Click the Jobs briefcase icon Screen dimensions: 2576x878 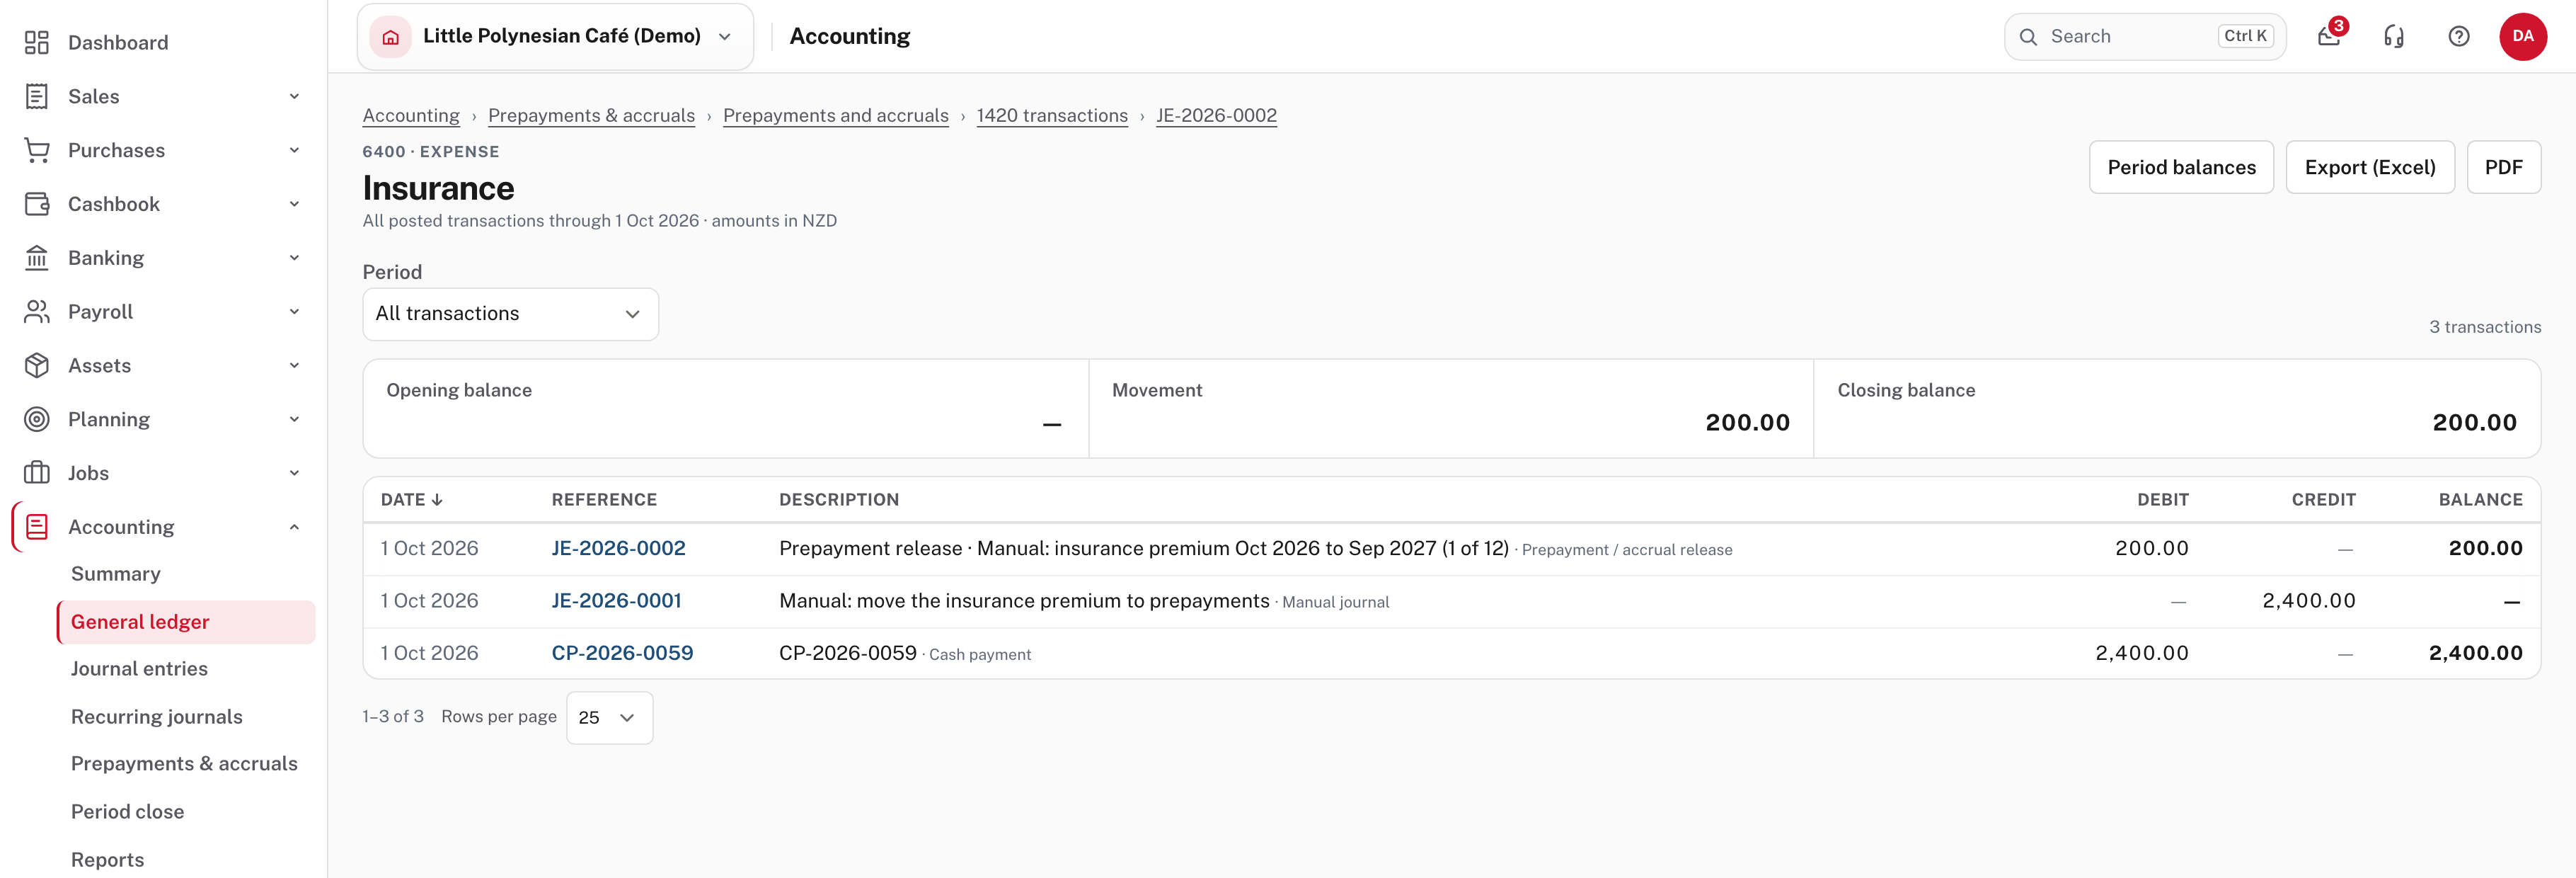point(37,473)
